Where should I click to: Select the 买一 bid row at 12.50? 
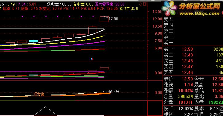pos(193,49)
